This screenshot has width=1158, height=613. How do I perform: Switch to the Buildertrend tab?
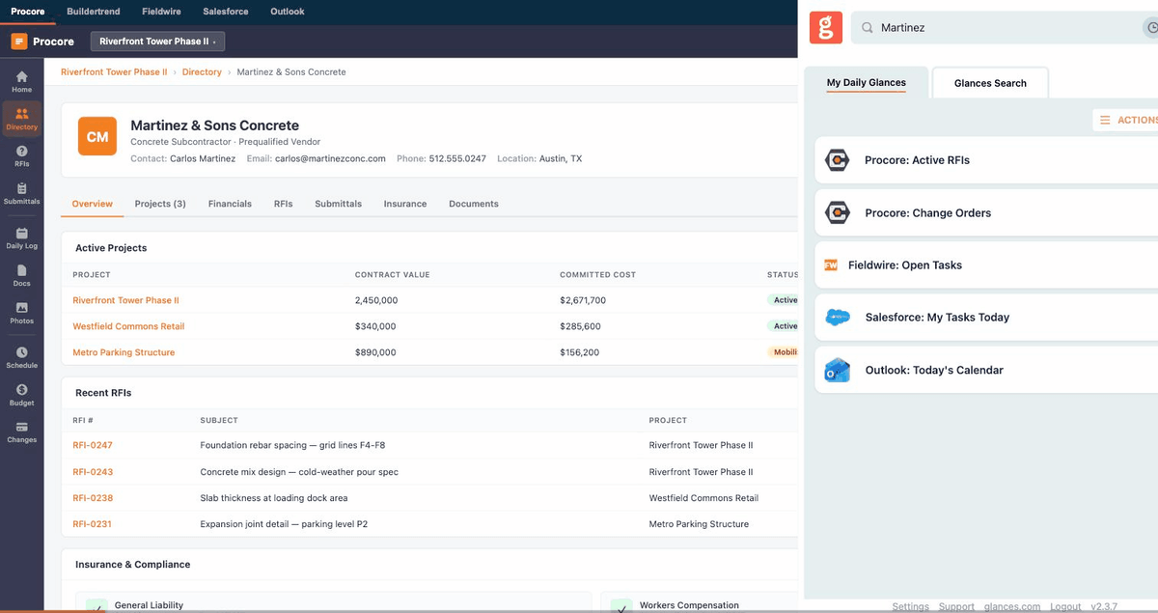pos(94,12)
